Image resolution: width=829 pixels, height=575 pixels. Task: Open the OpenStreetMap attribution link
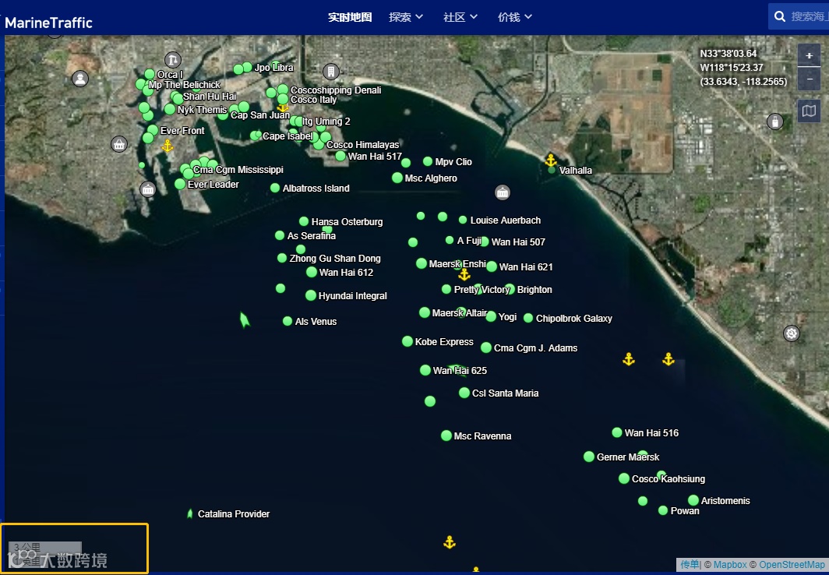pos(791,565)
